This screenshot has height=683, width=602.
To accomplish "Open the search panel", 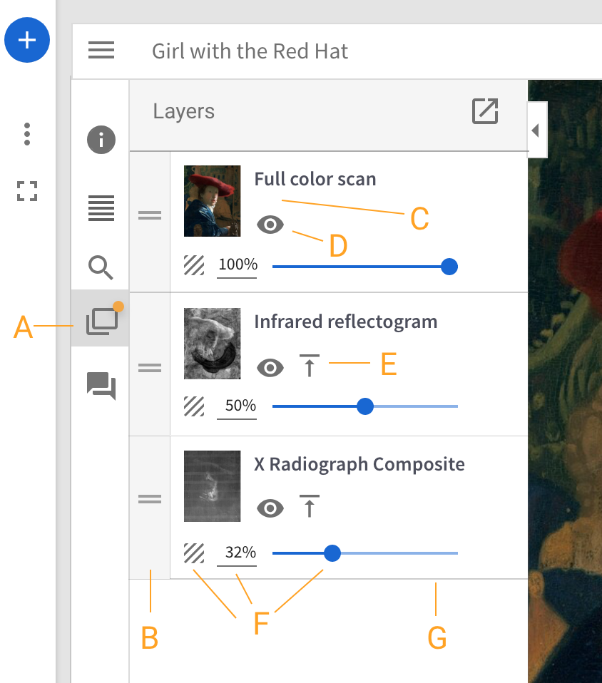I will [101, 269].
